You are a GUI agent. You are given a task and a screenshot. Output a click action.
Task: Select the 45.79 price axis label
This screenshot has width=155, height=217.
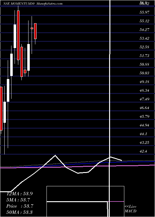tap(144, 117)
